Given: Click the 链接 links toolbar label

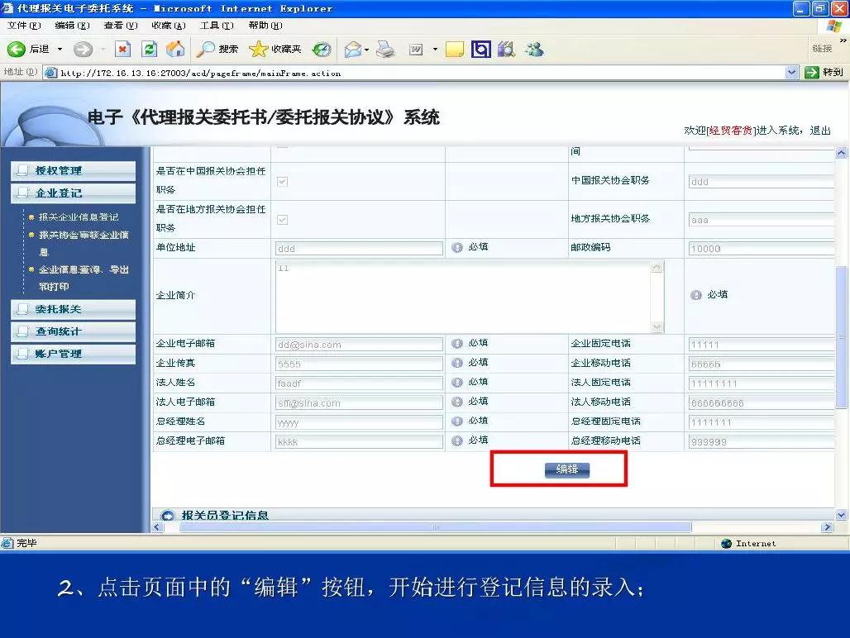Looking at the screenshot, I should click(x=822, y=49).
